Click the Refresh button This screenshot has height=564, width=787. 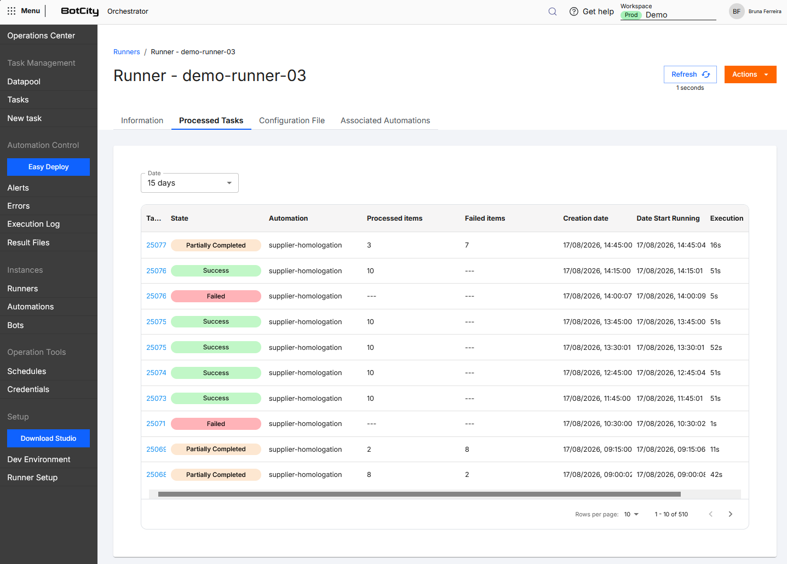(690, 74)
